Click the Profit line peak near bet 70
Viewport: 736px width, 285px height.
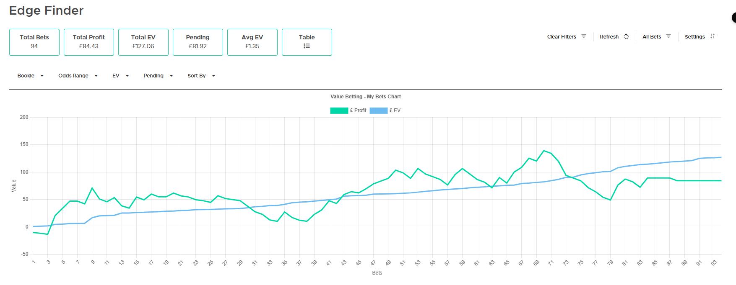point(544,151)
